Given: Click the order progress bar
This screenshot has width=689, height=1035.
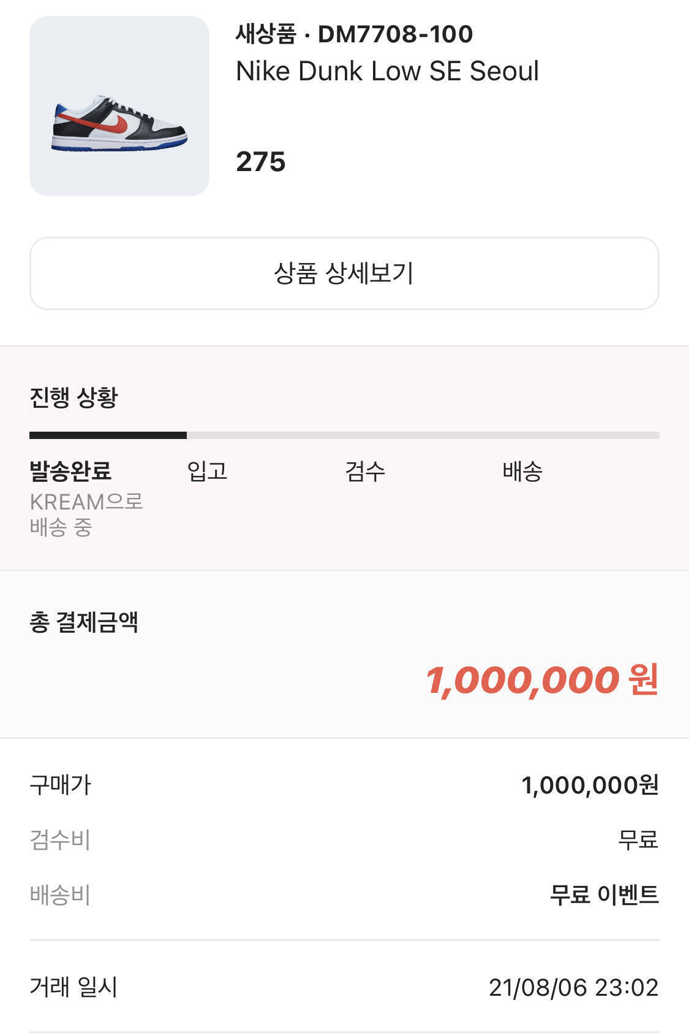Looking at the screenshot, I should click(x=344, y=435).
